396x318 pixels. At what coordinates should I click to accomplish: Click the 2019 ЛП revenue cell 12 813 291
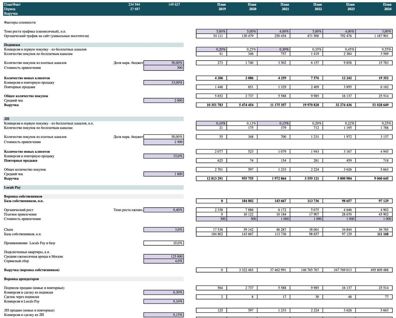[211, 179]
